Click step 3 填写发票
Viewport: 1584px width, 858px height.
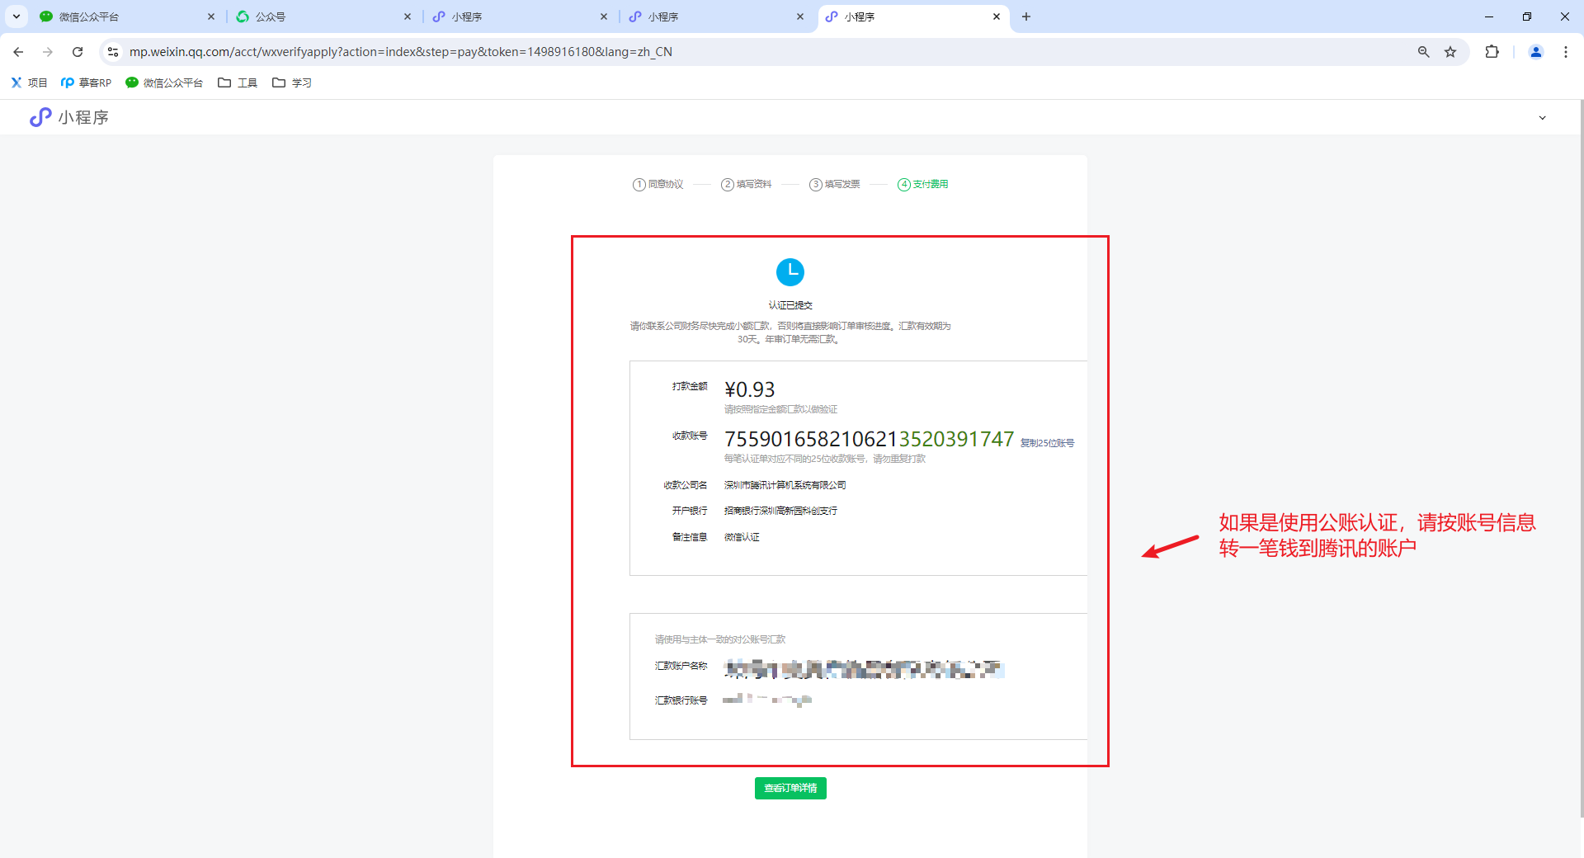(x=834, y=184)
